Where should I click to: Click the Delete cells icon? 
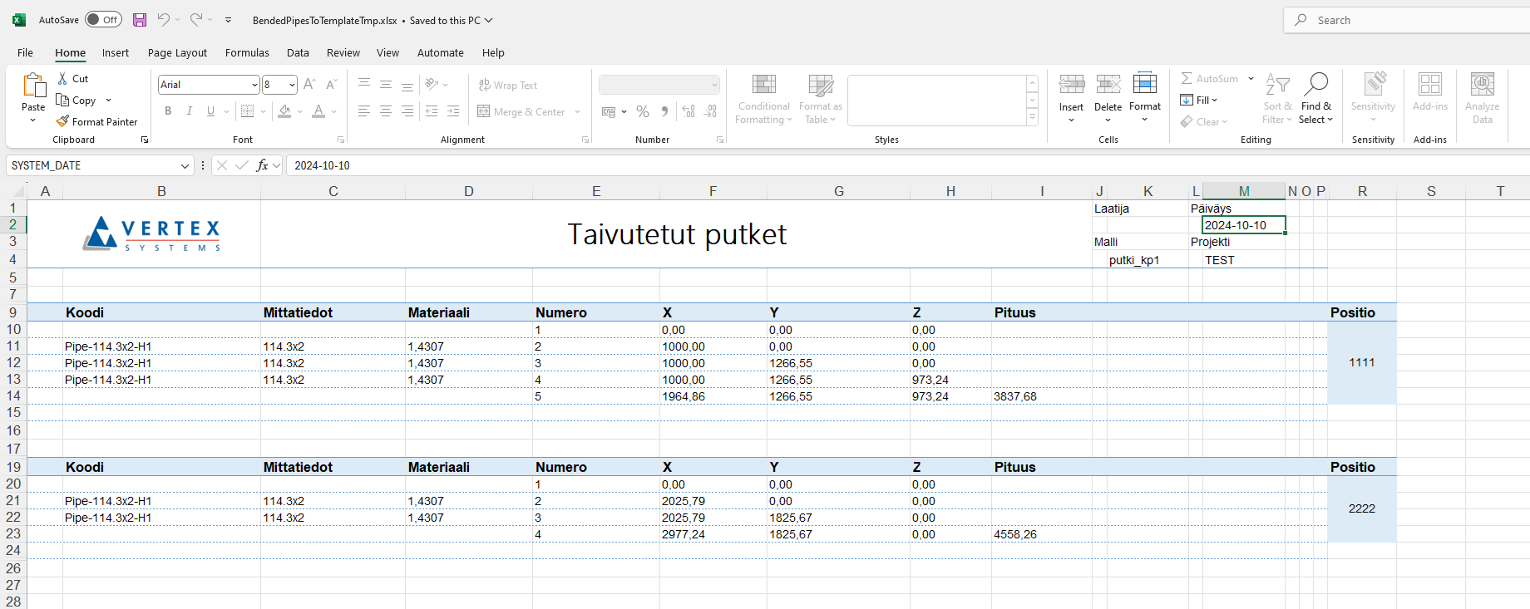pyautogui.click(x=1108, y=85)
